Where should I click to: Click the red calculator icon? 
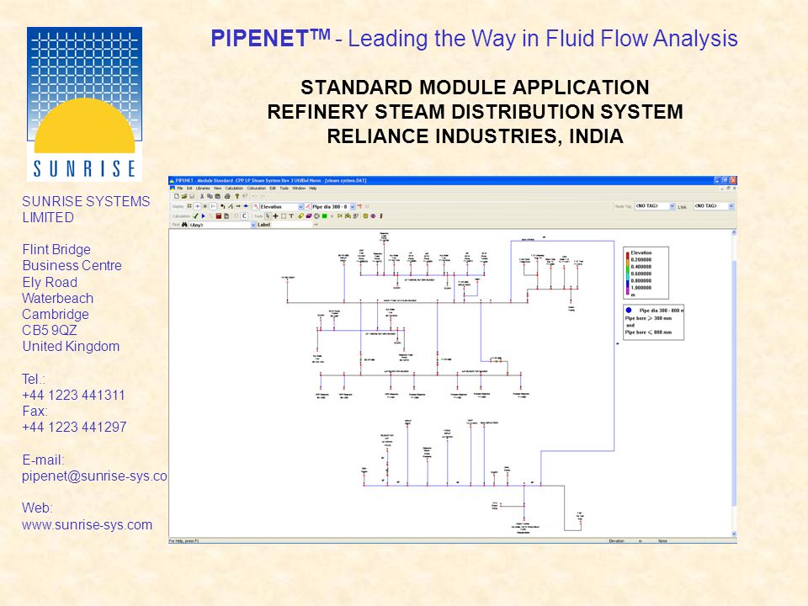[x=219, y=216]
